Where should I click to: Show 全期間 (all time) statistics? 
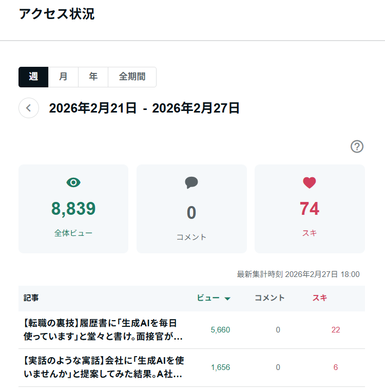coord(132,77)
